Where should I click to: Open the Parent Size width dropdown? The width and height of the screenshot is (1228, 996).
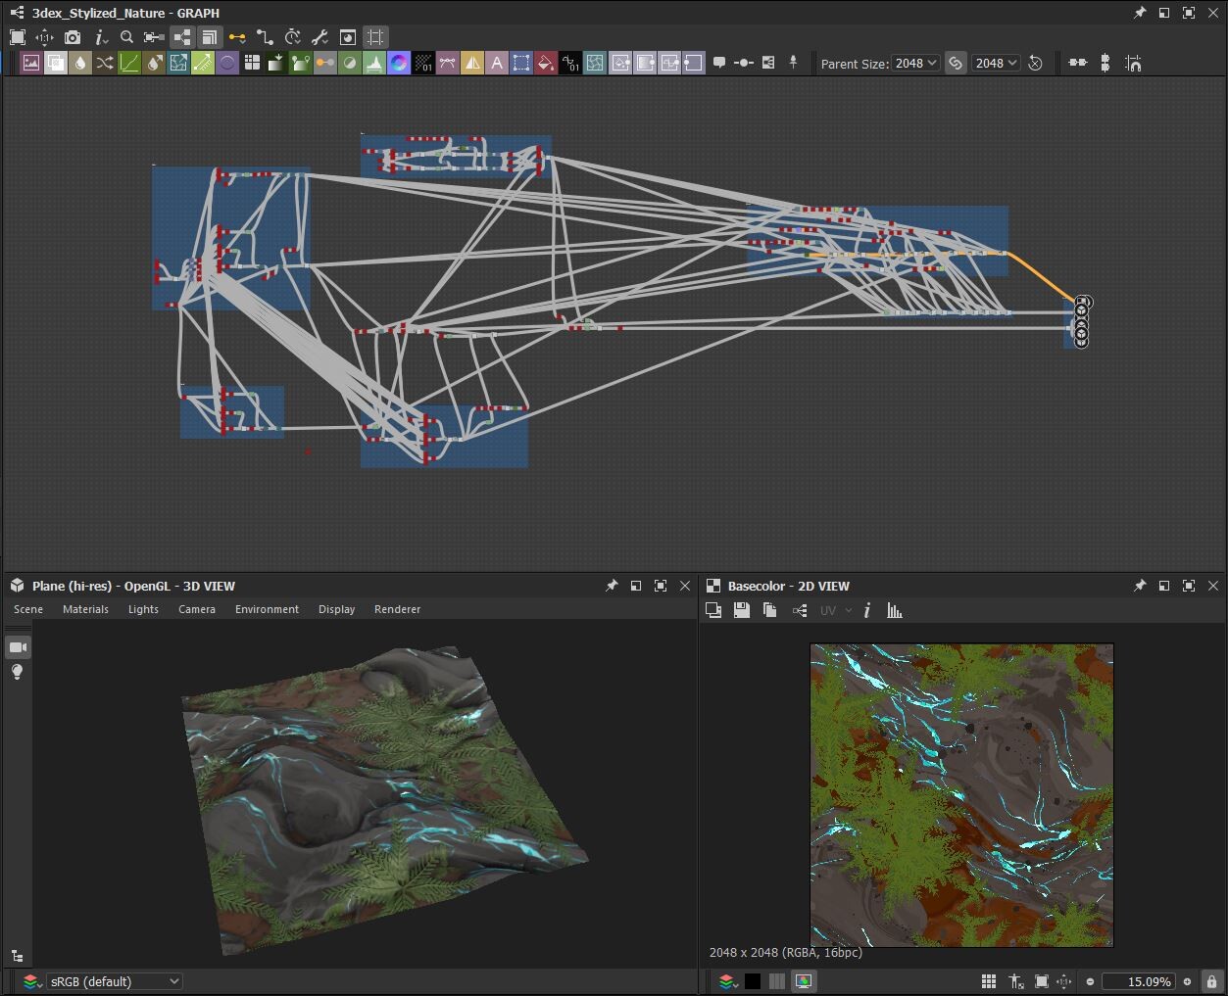pyautogui.click(x=915, y=64)
